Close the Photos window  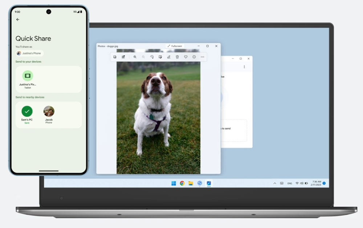tap(216, 46)
